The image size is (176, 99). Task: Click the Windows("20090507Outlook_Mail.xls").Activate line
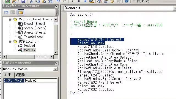coord(120,72)
